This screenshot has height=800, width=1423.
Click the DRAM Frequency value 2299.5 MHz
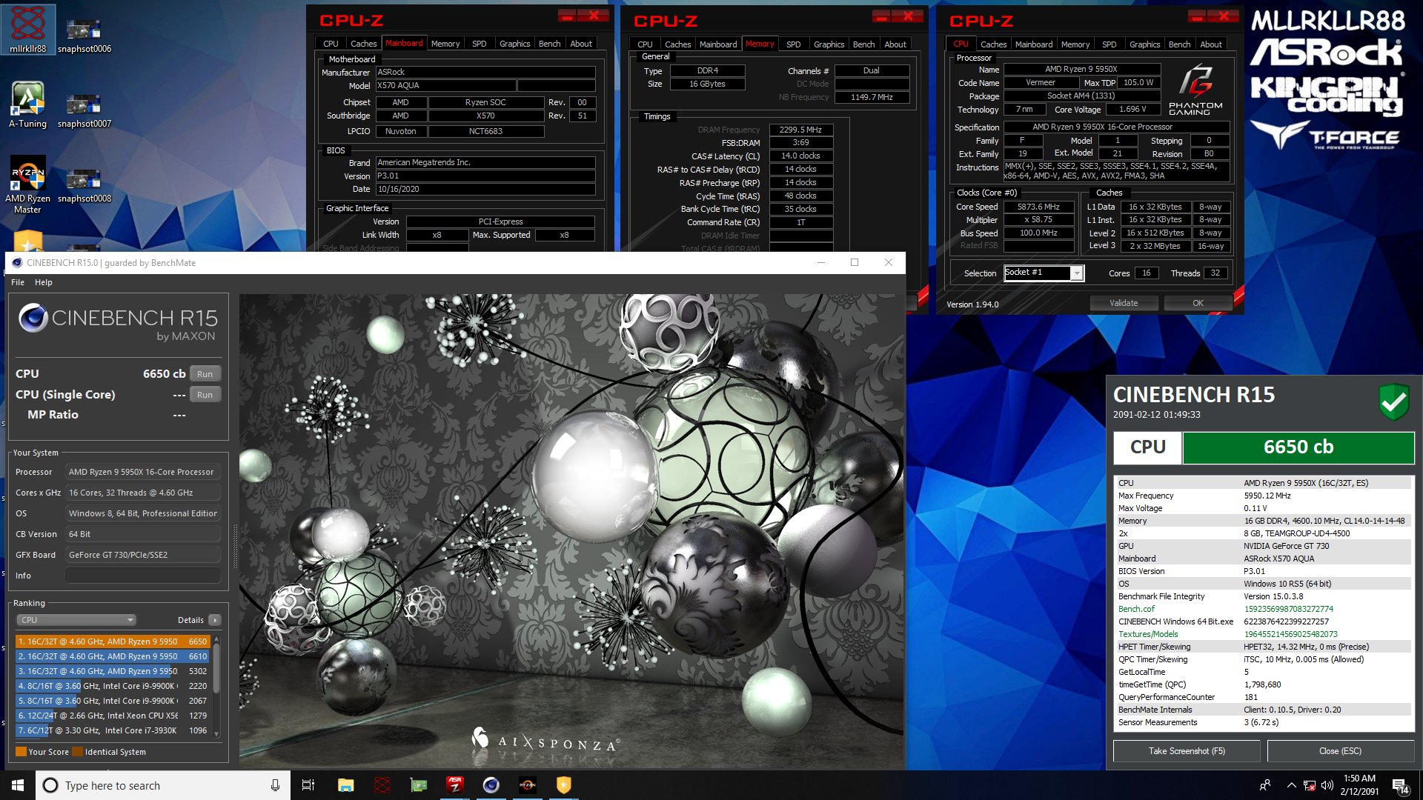(800, 130)
